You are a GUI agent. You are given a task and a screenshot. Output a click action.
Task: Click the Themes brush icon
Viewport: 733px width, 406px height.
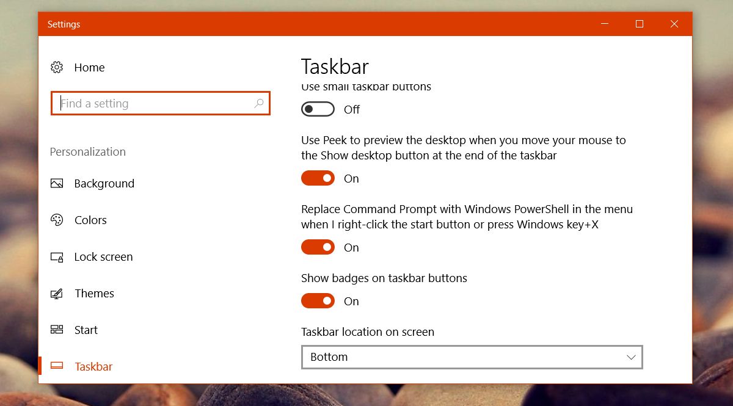point(57,294)
